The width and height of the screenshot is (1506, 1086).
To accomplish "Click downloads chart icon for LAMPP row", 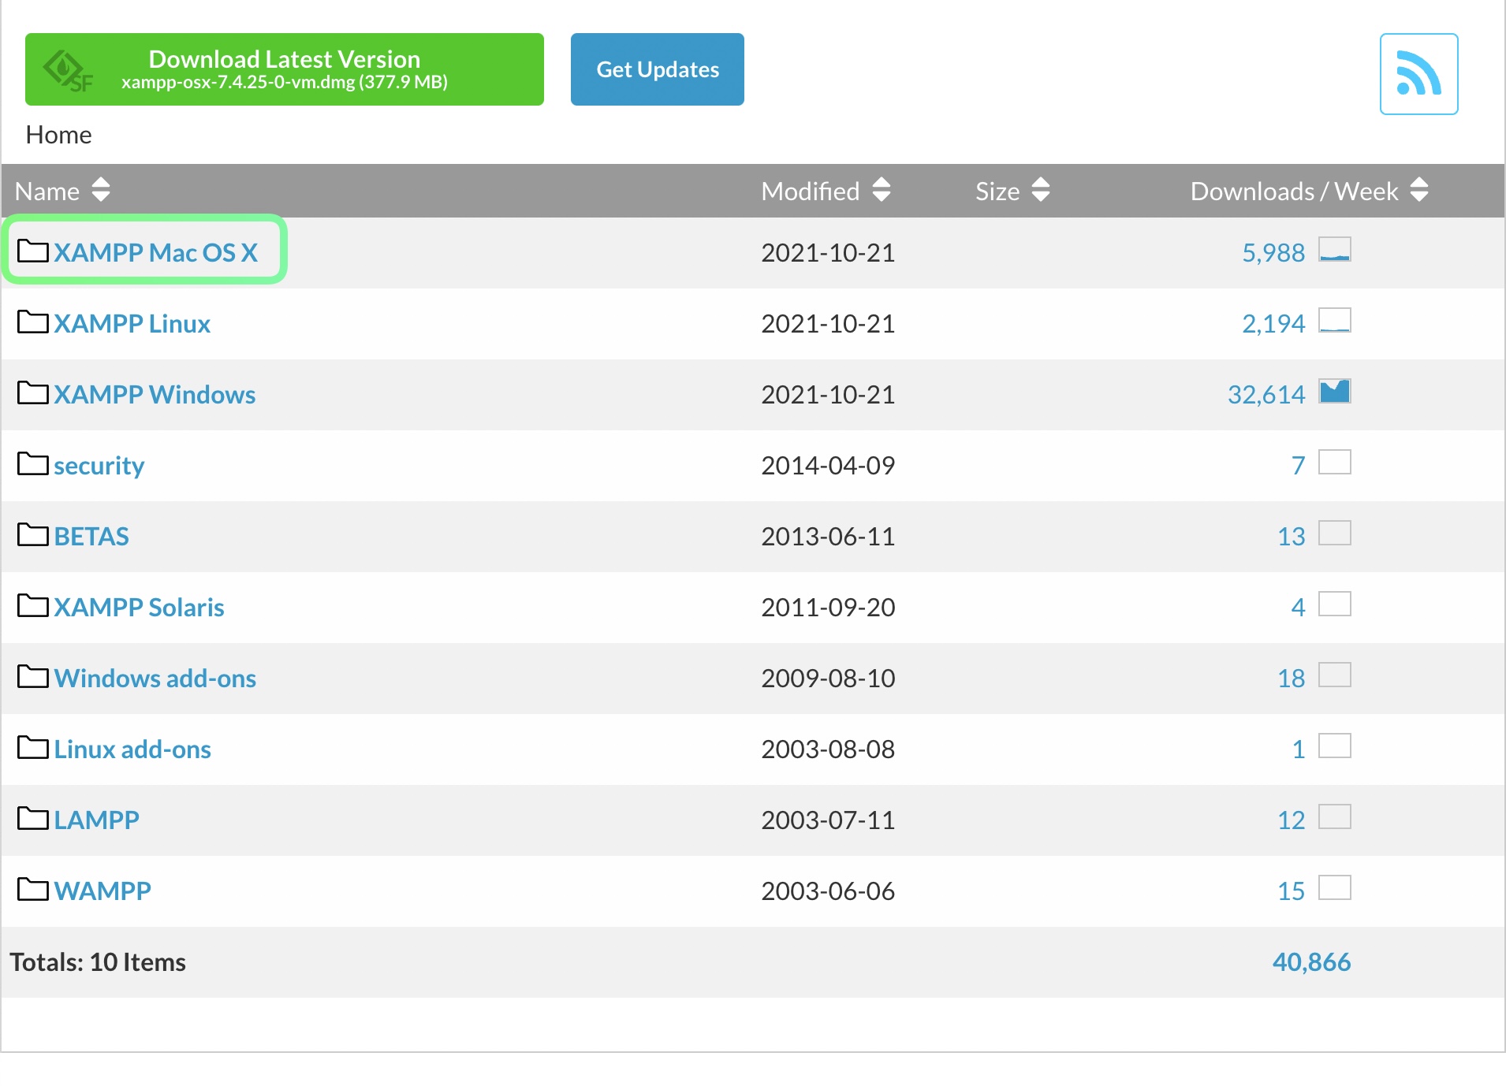I will (1335, 816).
